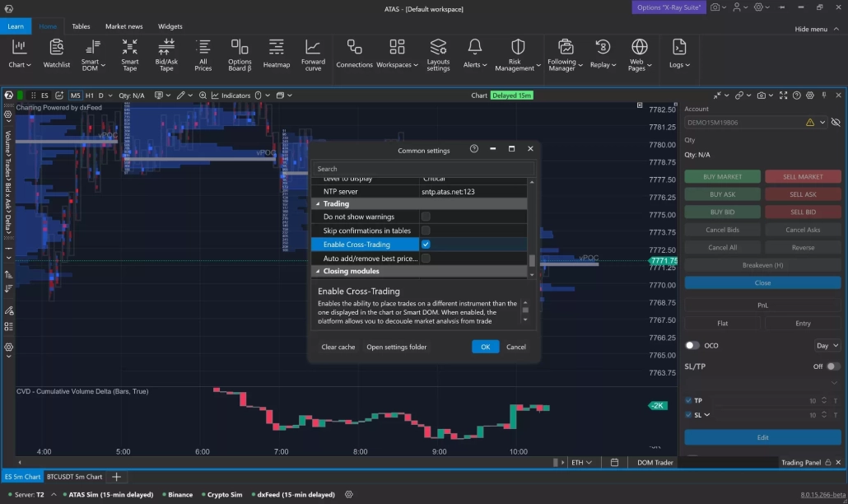Uncheck the Enable Cross-Trading checkbox

point(426,245)
